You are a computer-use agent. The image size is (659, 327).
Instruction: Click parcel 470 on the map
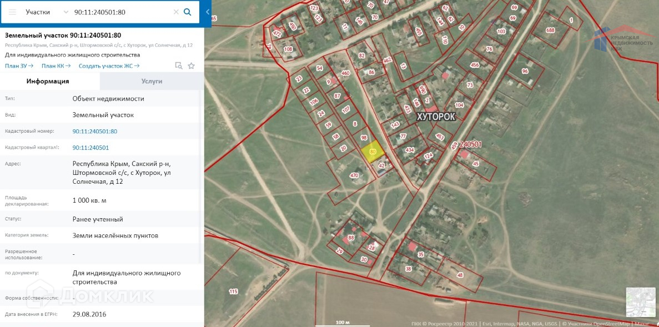(x=354, y=175)
